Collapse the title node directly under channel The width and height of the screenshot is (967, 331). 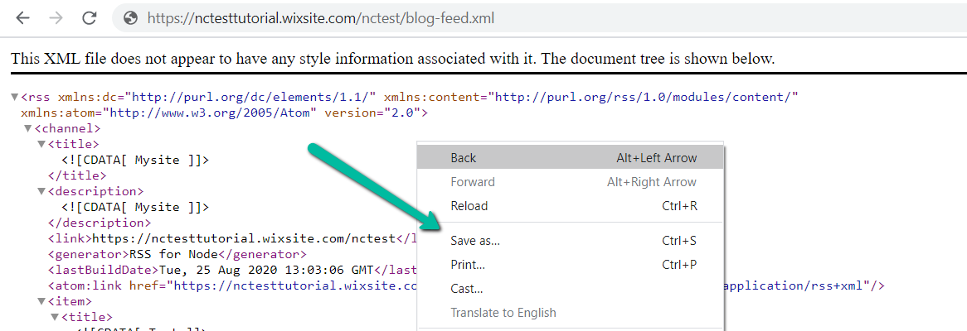coord(41,145)
